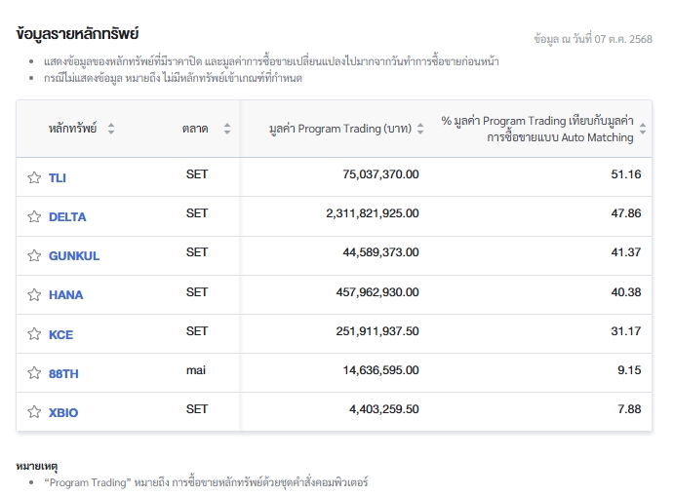Go to GUNKUL stock details
The height and width of the screenshot is (496, 674).
click(x=74, y=256)
